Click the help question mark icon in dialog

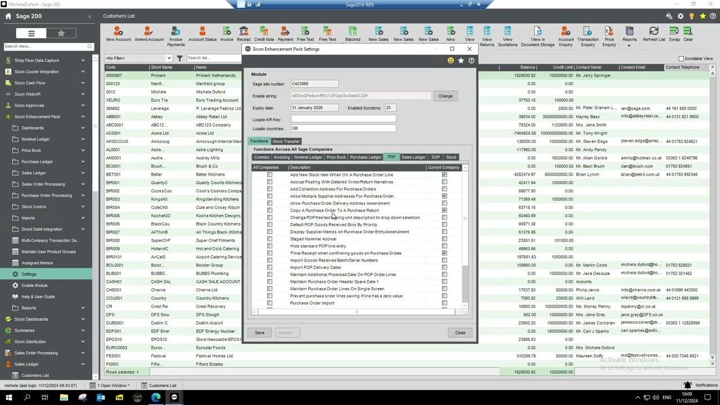tap(471, 61)
